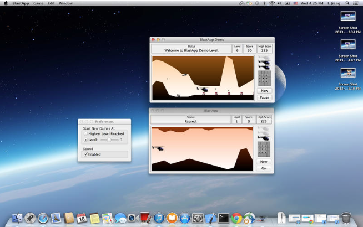The width and height of the screenshot is (363, 227).
Task: Open Google Chrome icon in Dock
Action: coord(236,218)
